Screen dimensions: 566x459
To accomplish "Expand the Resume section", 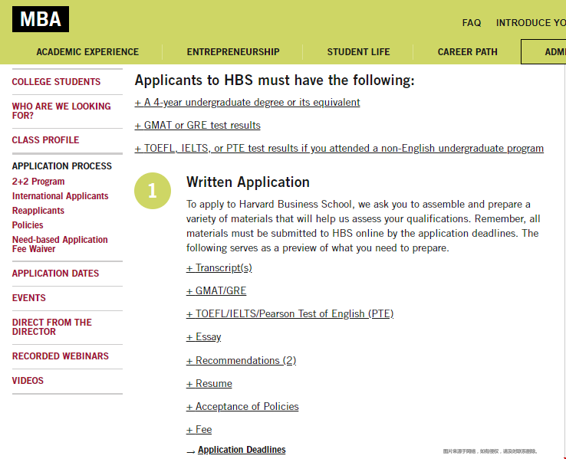I will [209, 384].
